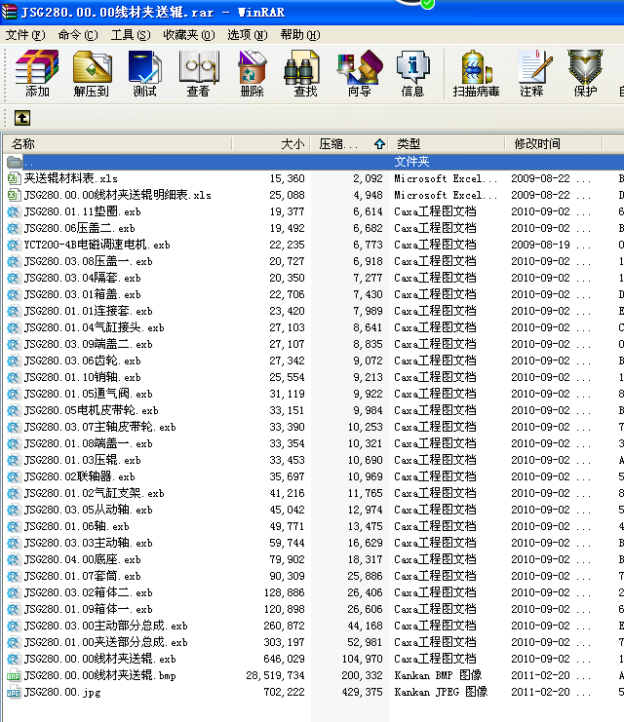This screenshot has height=722, width=624.
Task: Click the JPG icon of JSG280.00.jpg
Action: tap(14, 692)
